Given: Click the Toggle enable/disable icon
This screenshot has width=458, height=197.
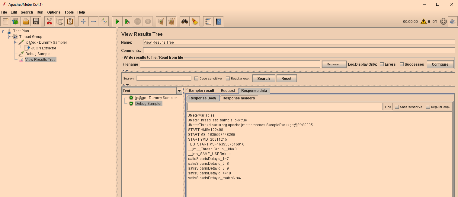Looking at the screenshot, I should [104, 21].
